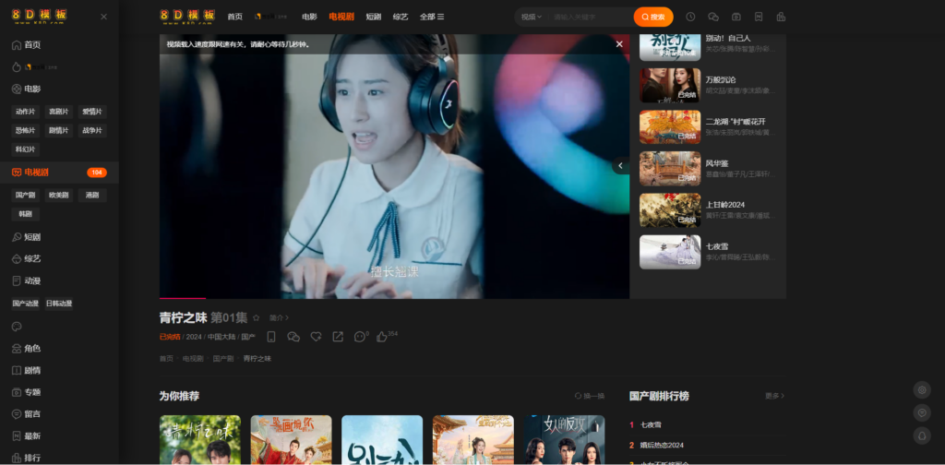Select the 国产剧 sidebar tag
The height and width of the screenshot is (465, 945).
(25, 196)
